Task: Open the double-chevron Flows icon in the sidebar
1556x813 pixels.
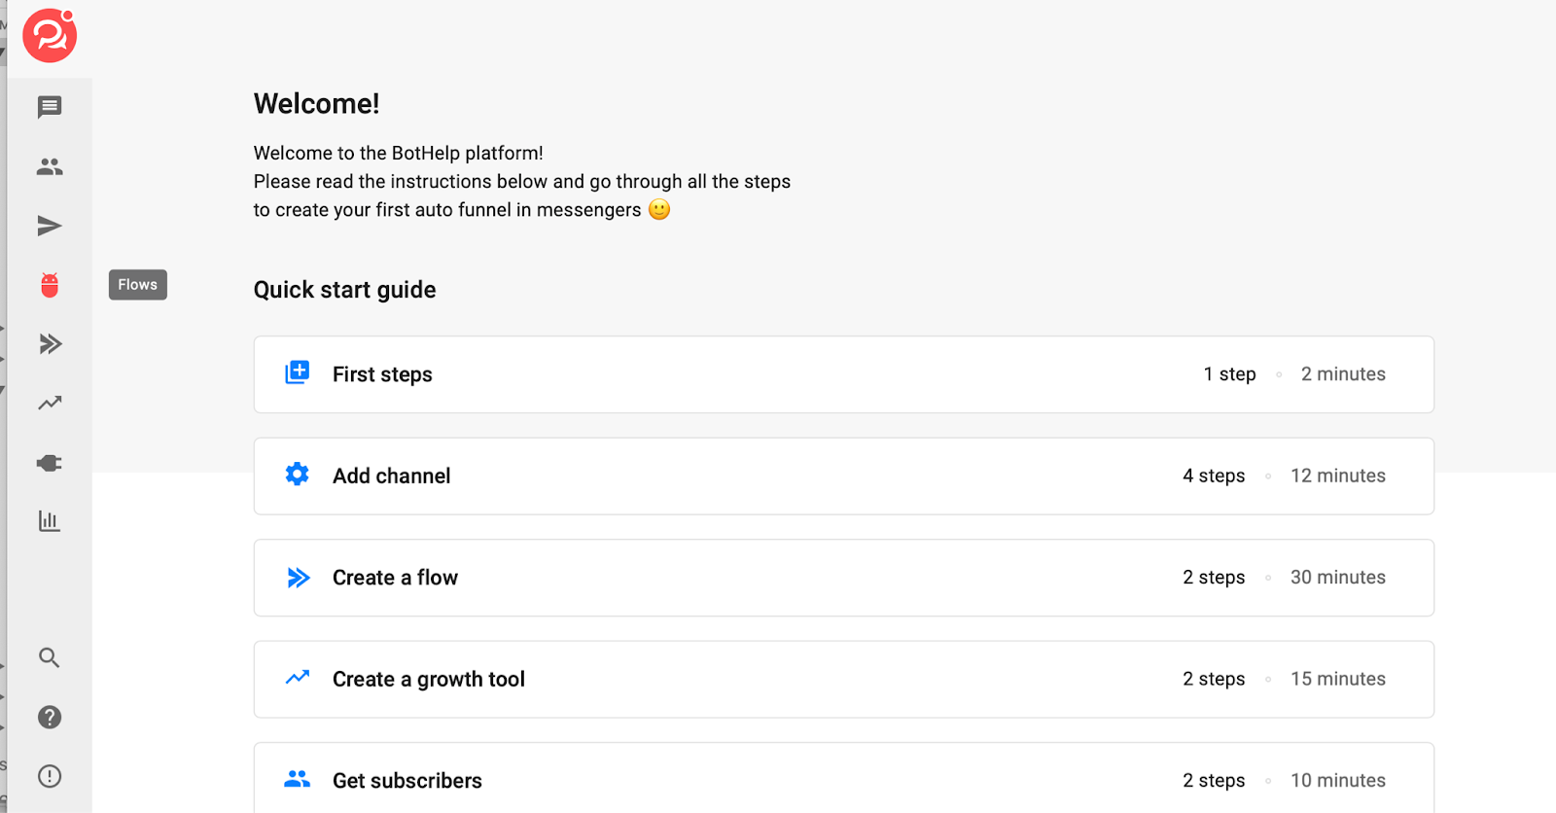Action: [50, 344]
